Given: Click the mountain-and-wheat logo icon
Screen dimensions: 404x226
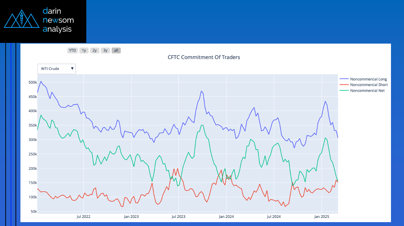Looking at the screenshot, I should coord(22,20).
